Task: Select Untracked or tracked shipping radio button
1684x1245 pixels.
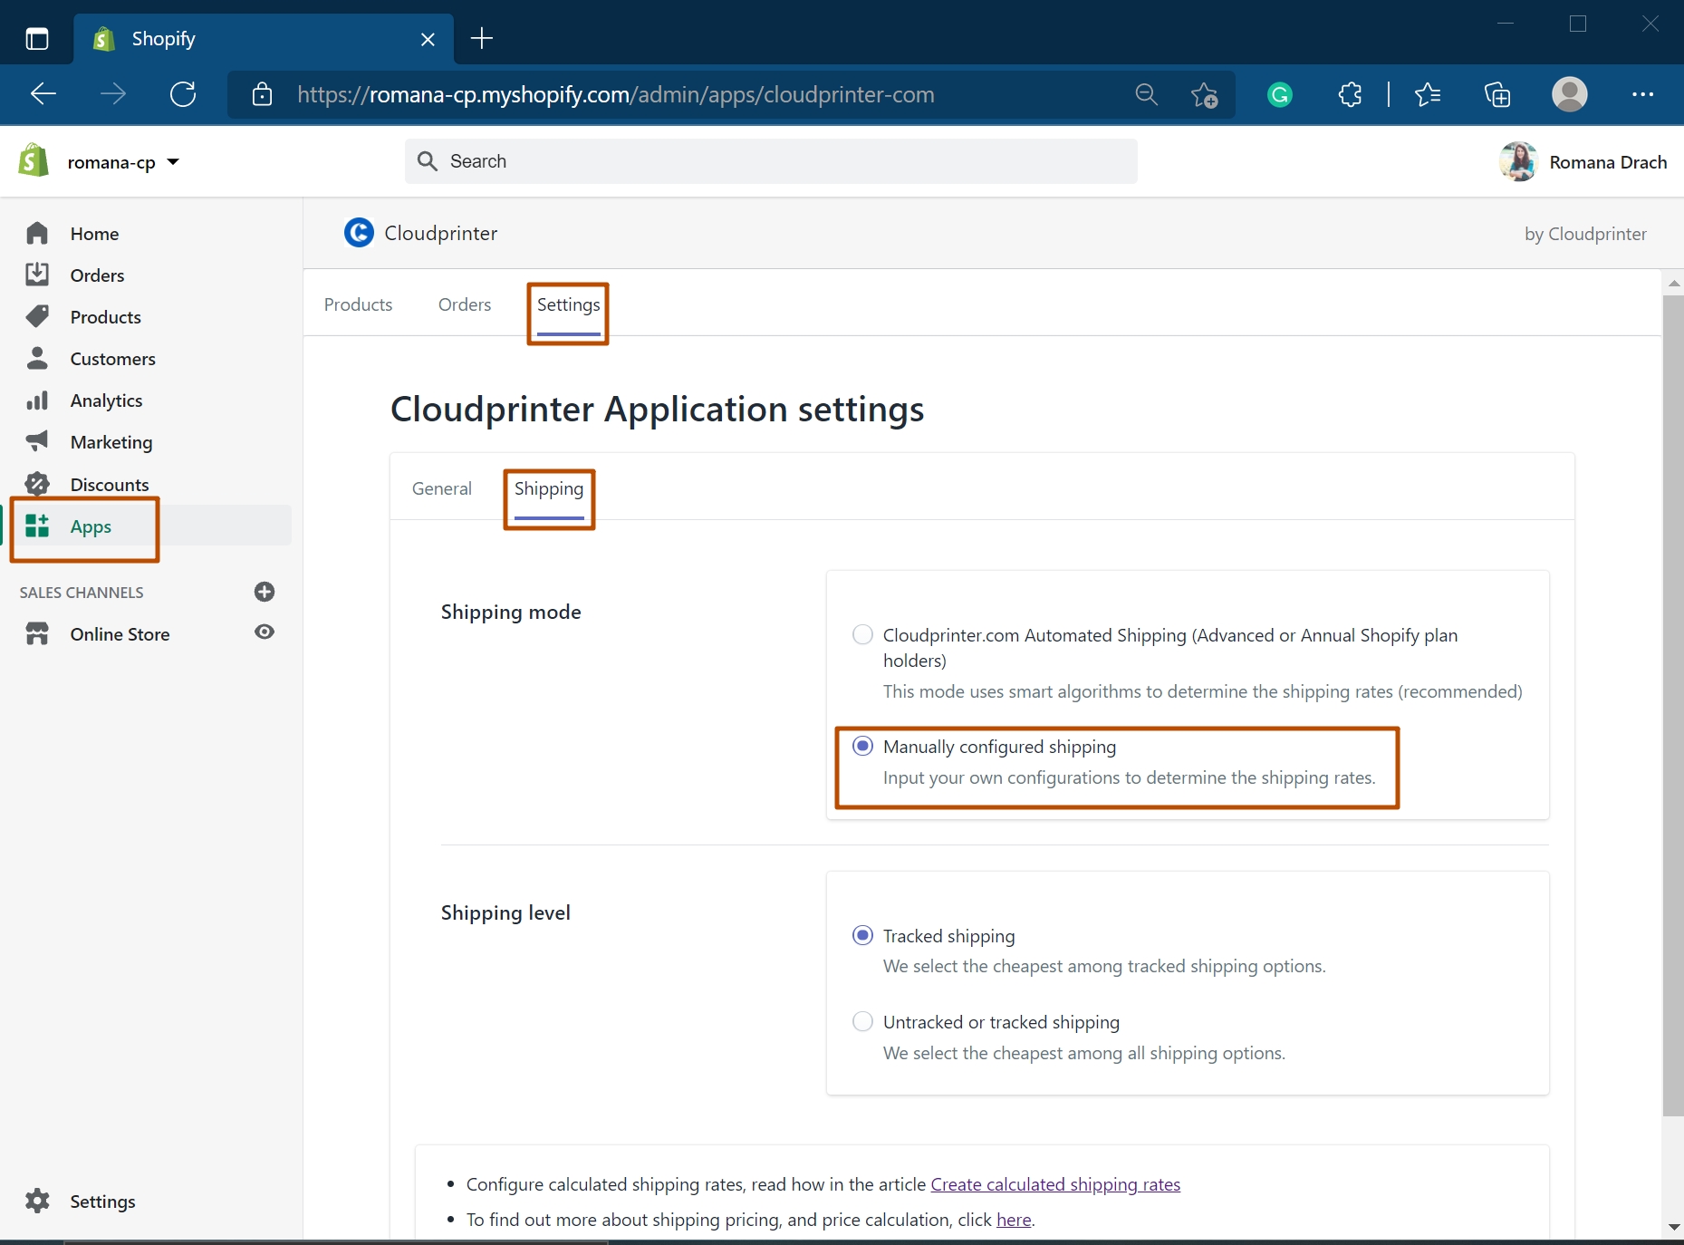Action: tap(862, 1022)
